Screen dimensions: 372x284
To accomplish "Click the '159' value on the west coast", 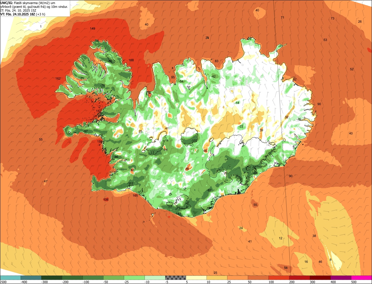I will (x=100, y=141).
